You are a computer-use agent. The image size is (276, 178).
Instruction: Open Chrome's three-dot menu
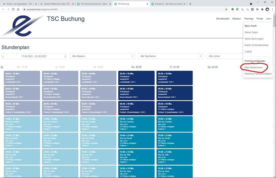click(x=272, y=9)
